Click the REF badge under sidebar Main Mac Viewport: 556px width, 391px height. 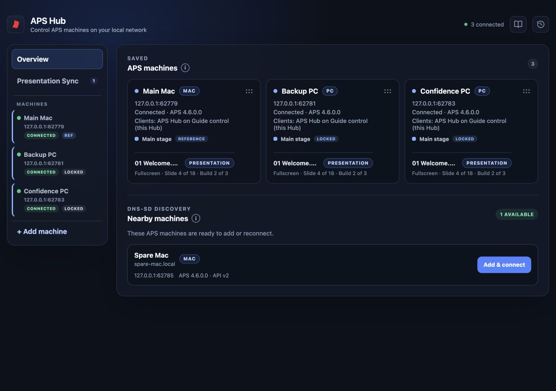pos(69,136)
